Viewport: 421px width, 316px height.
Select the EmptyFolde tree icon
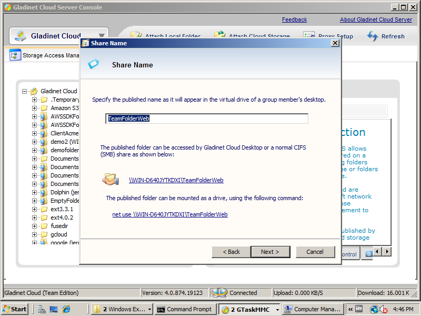click(x=44, y=201)
